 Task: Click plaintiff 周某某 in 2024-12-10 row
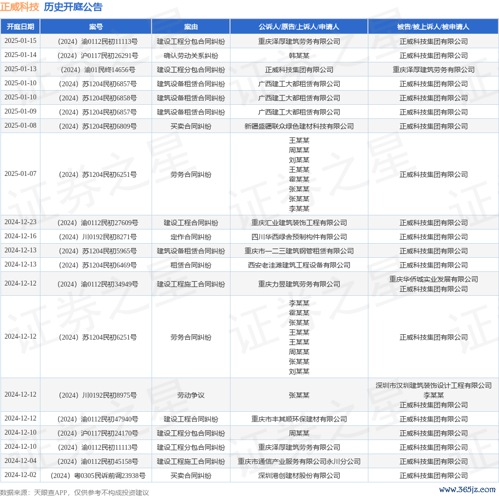299,433
